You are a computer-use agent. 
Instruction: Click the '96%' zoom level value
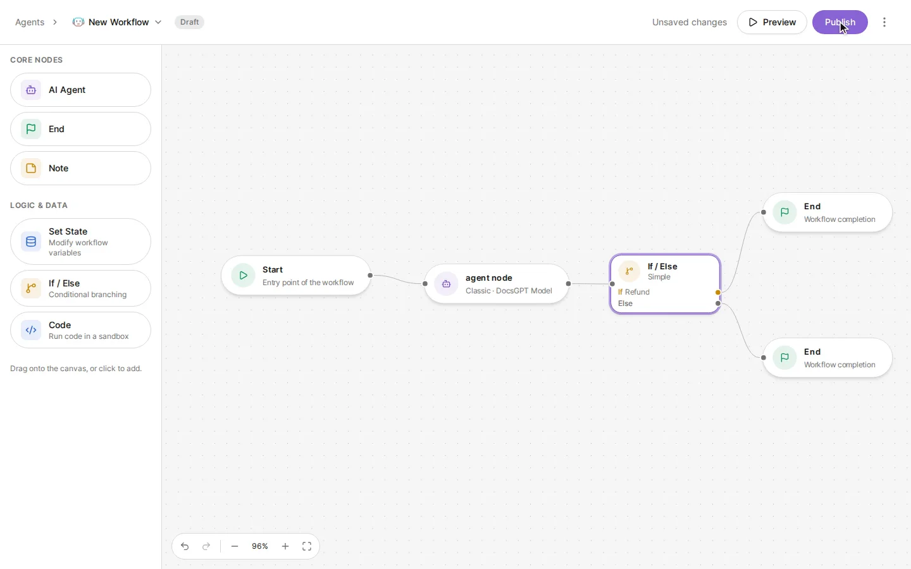(260, 546)
